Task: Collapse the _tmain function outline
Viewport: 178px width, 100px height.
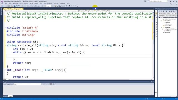Action: point(6,70)
